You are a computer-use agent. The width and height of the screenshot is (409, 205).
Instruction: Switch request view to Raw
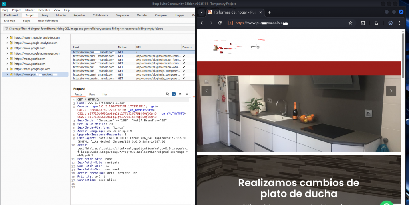point(92,94)
